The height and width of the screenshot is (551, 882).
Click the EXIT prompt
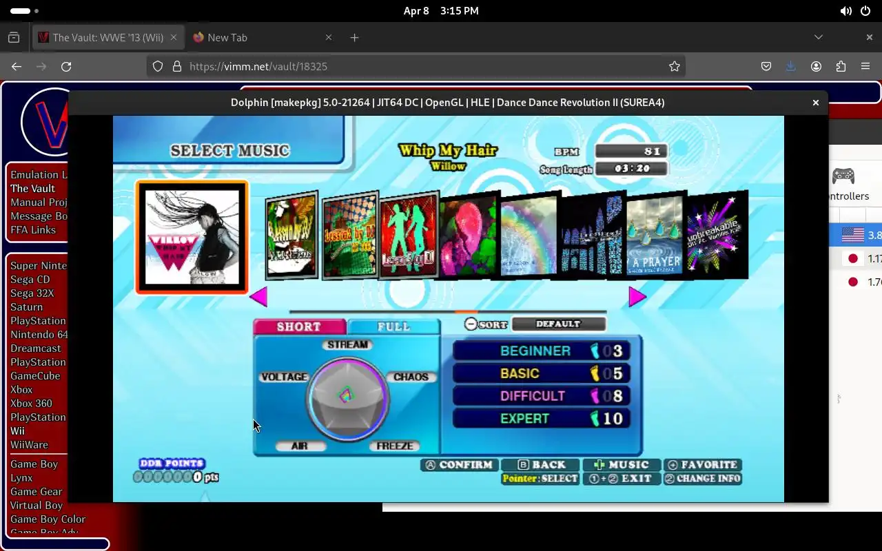coord(622,478)
